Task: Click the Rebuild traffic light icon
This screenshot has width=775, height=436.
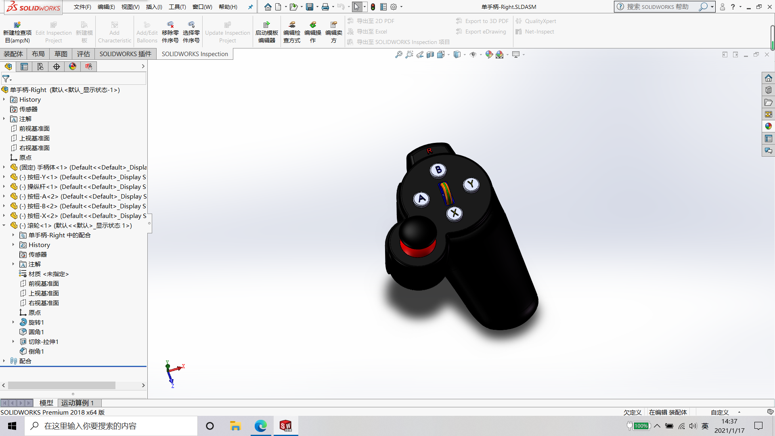Action: (373, 7)
